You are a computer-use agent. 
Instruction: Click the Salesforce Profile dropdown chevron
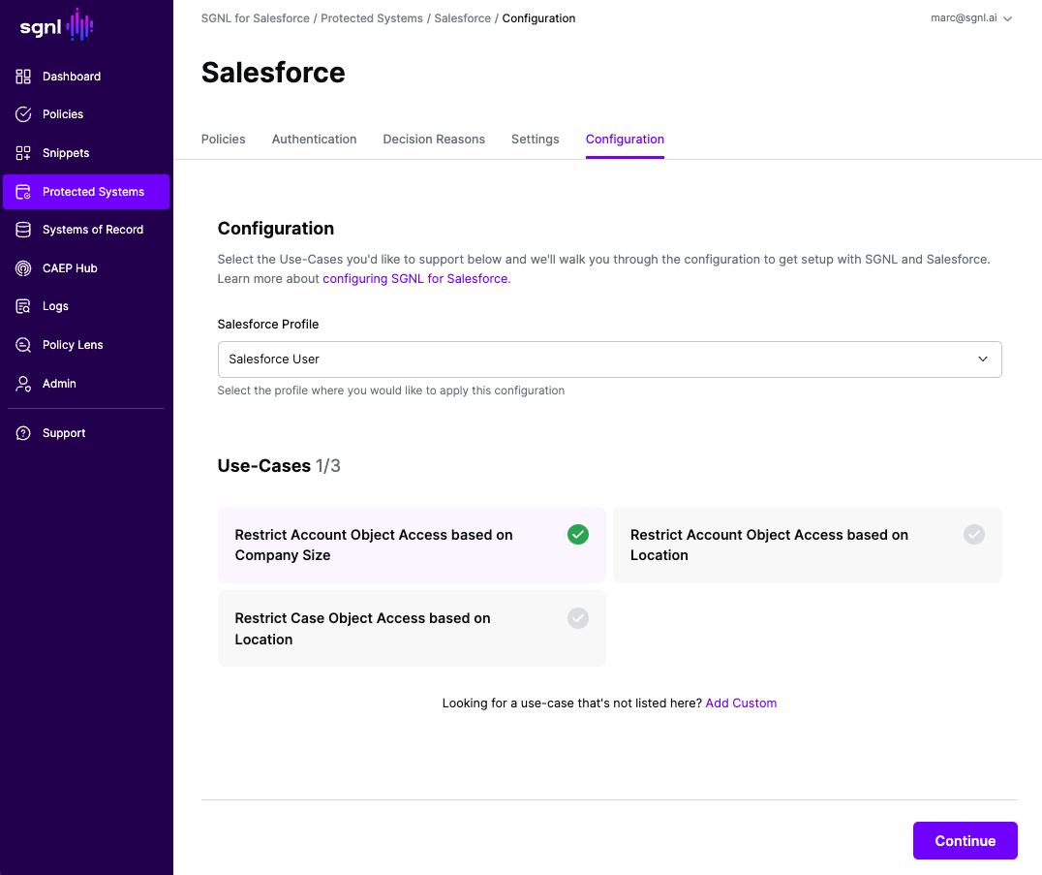(x=982, y=359)
